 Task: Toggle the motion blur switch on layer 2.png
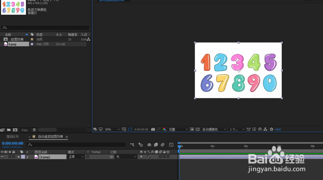(160, 157)
